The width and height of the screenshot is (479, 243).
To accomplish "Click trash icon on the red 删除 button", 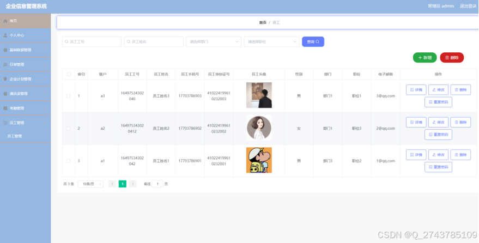I will tap(447, 58).
